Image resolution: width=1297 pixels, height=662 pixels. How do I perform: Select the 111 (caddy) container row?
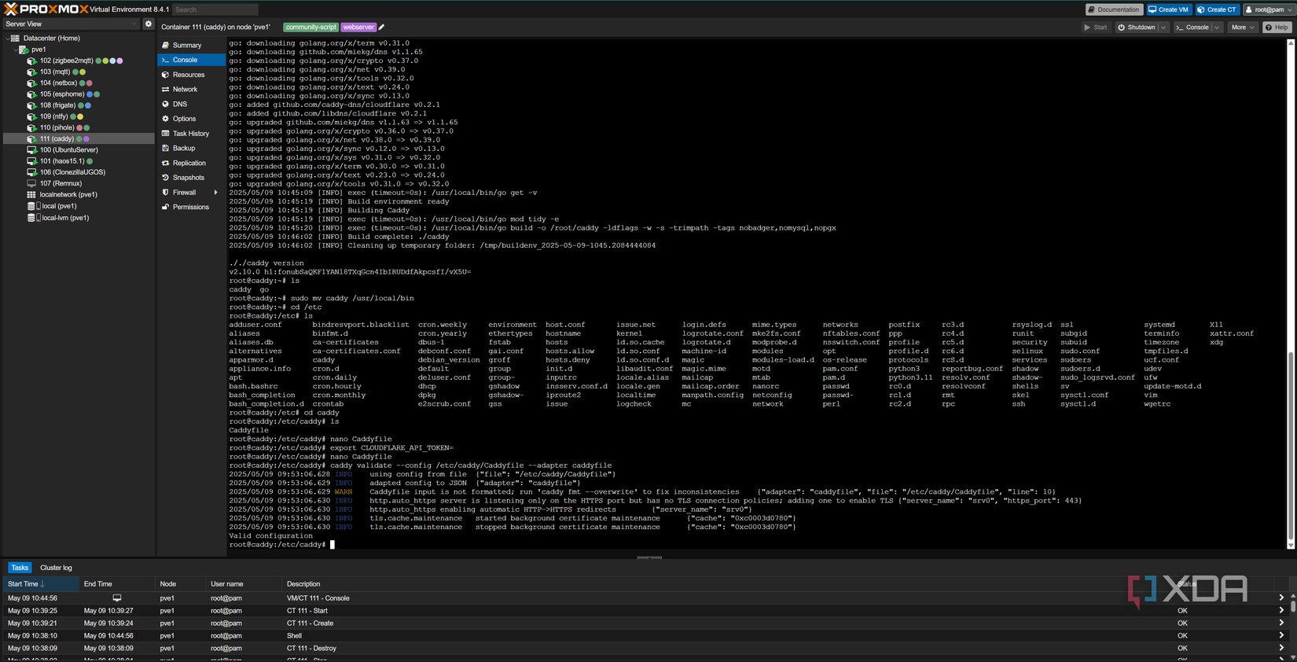[x=79, y=138]
